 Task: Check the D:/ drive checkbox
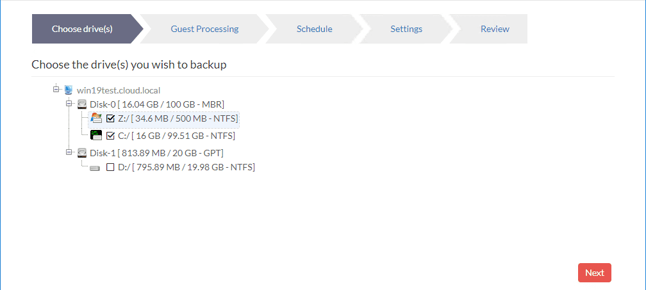coord(110,167)
